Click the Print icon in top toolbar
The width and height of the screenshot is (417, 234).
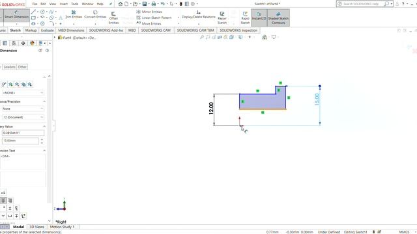154,4
